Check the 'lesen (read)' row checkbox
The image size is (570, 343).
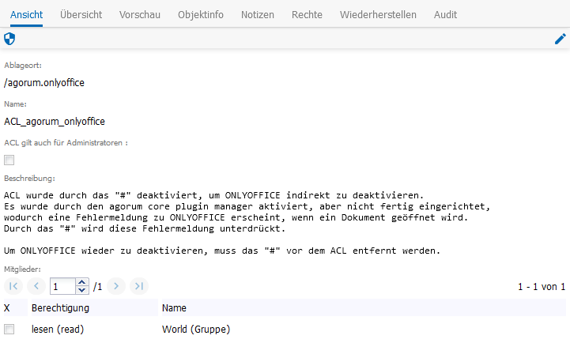(9, 330)
